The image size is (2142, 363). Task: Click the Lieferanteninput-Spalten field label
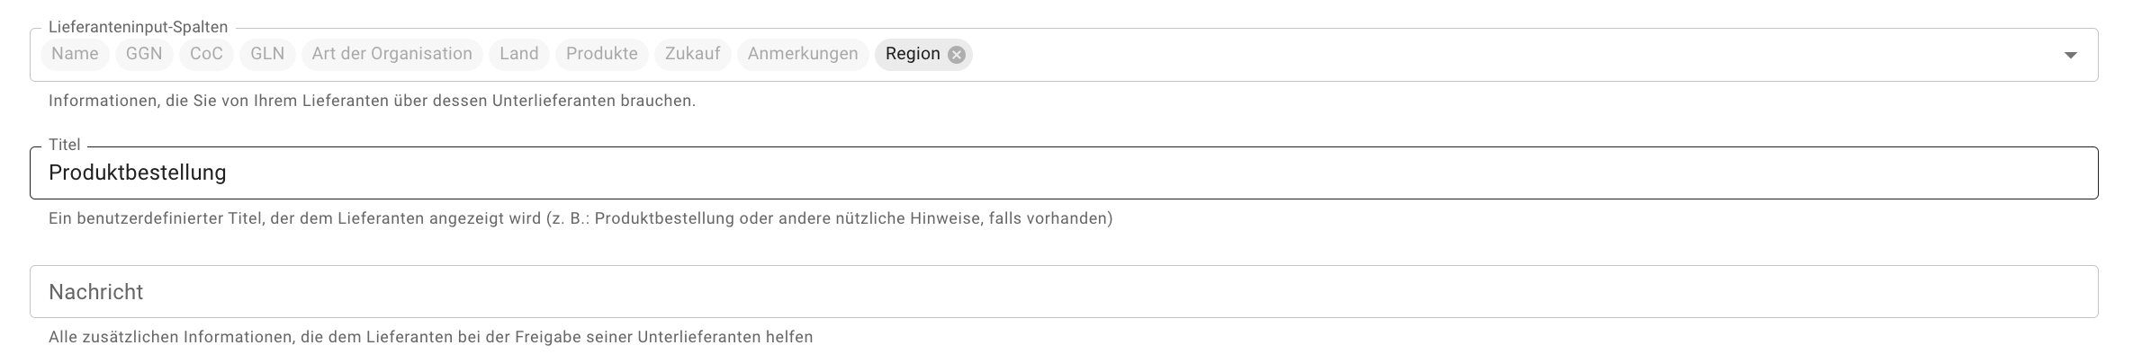pos(139,28)
